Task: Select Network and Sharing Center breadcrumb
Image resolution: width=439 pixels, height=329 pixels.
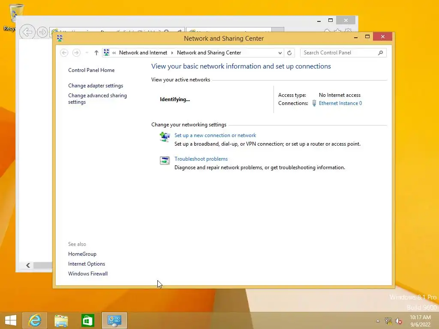Action: coord(209,53)
